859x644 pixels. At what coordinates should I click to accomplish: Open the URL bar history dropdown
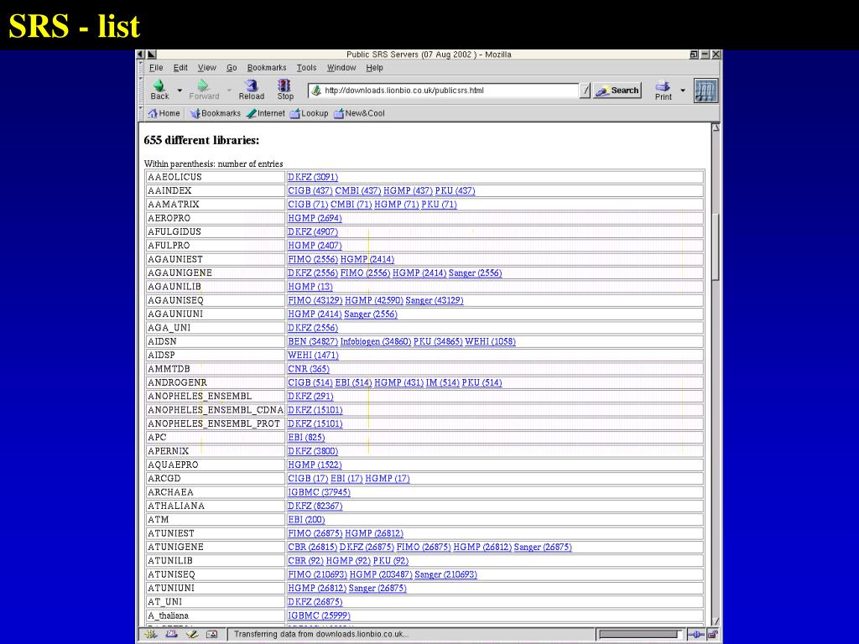585,91
